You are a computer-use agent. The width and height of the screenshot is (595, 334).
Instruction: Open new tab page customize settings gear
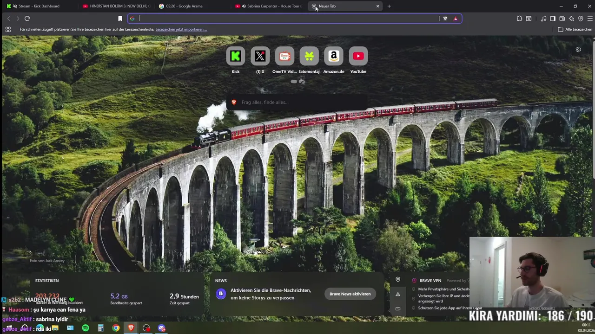pyautogui.click(x=578, y=50)
